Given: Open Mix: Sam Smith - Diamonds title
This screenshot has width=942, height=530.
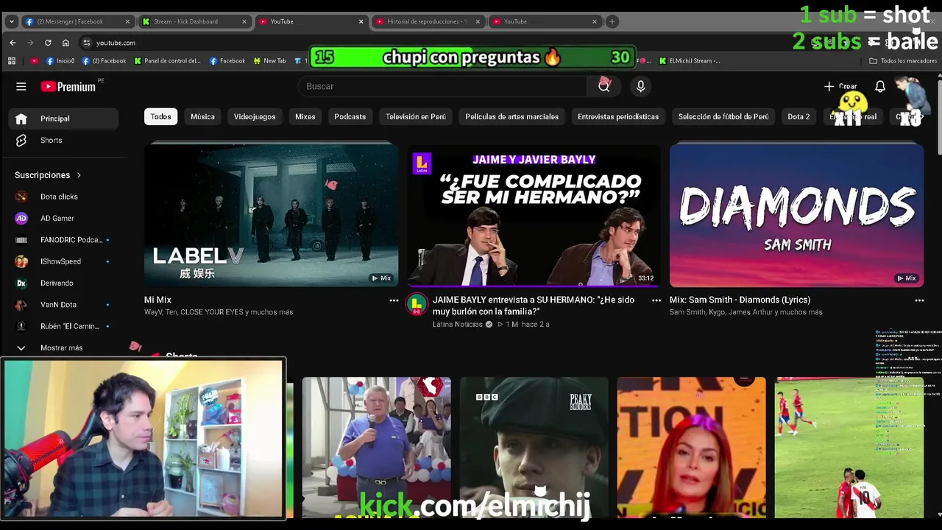Looking at the screenshot, I should (x=740, y=300).
